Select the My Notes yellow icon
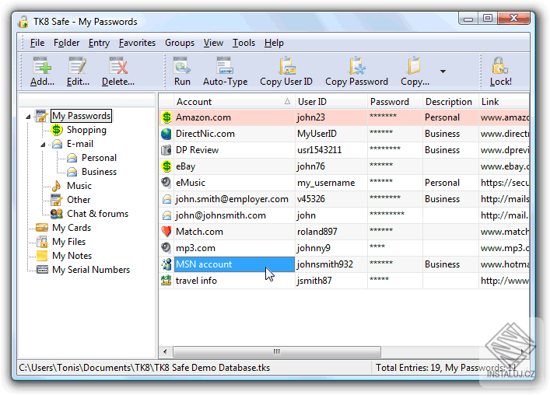 [x=42, y=256]
